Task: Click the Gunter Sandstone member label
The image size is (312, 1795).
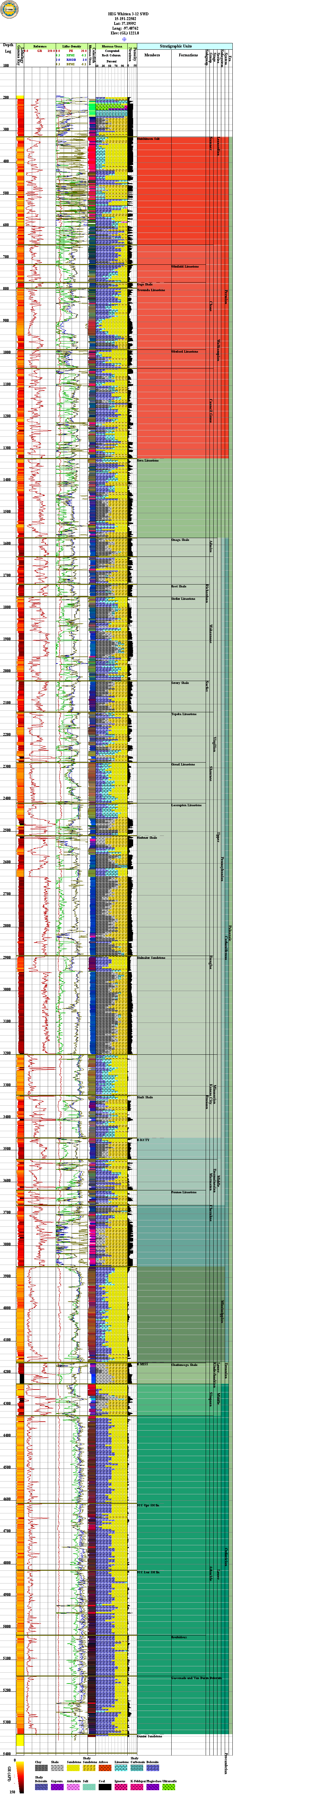Action: pos(150,1736)
